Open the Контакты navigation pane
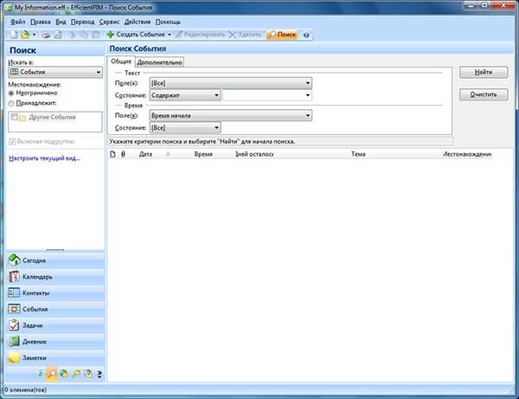This screenshot has height=399, width=519. 55,293
